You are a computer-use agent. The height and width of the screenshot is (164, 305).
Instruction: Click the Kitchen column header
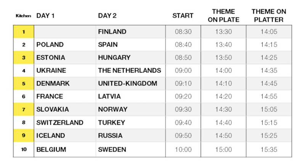coord(23,16)
